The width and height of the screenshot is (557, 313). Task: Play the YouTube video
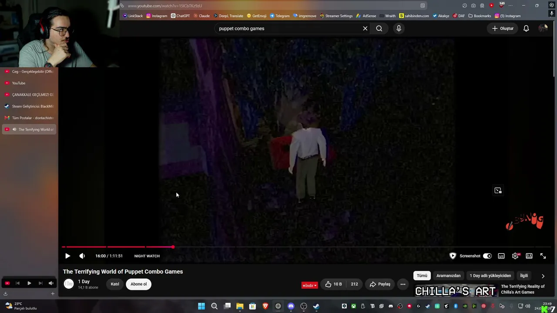click(67, 256)
